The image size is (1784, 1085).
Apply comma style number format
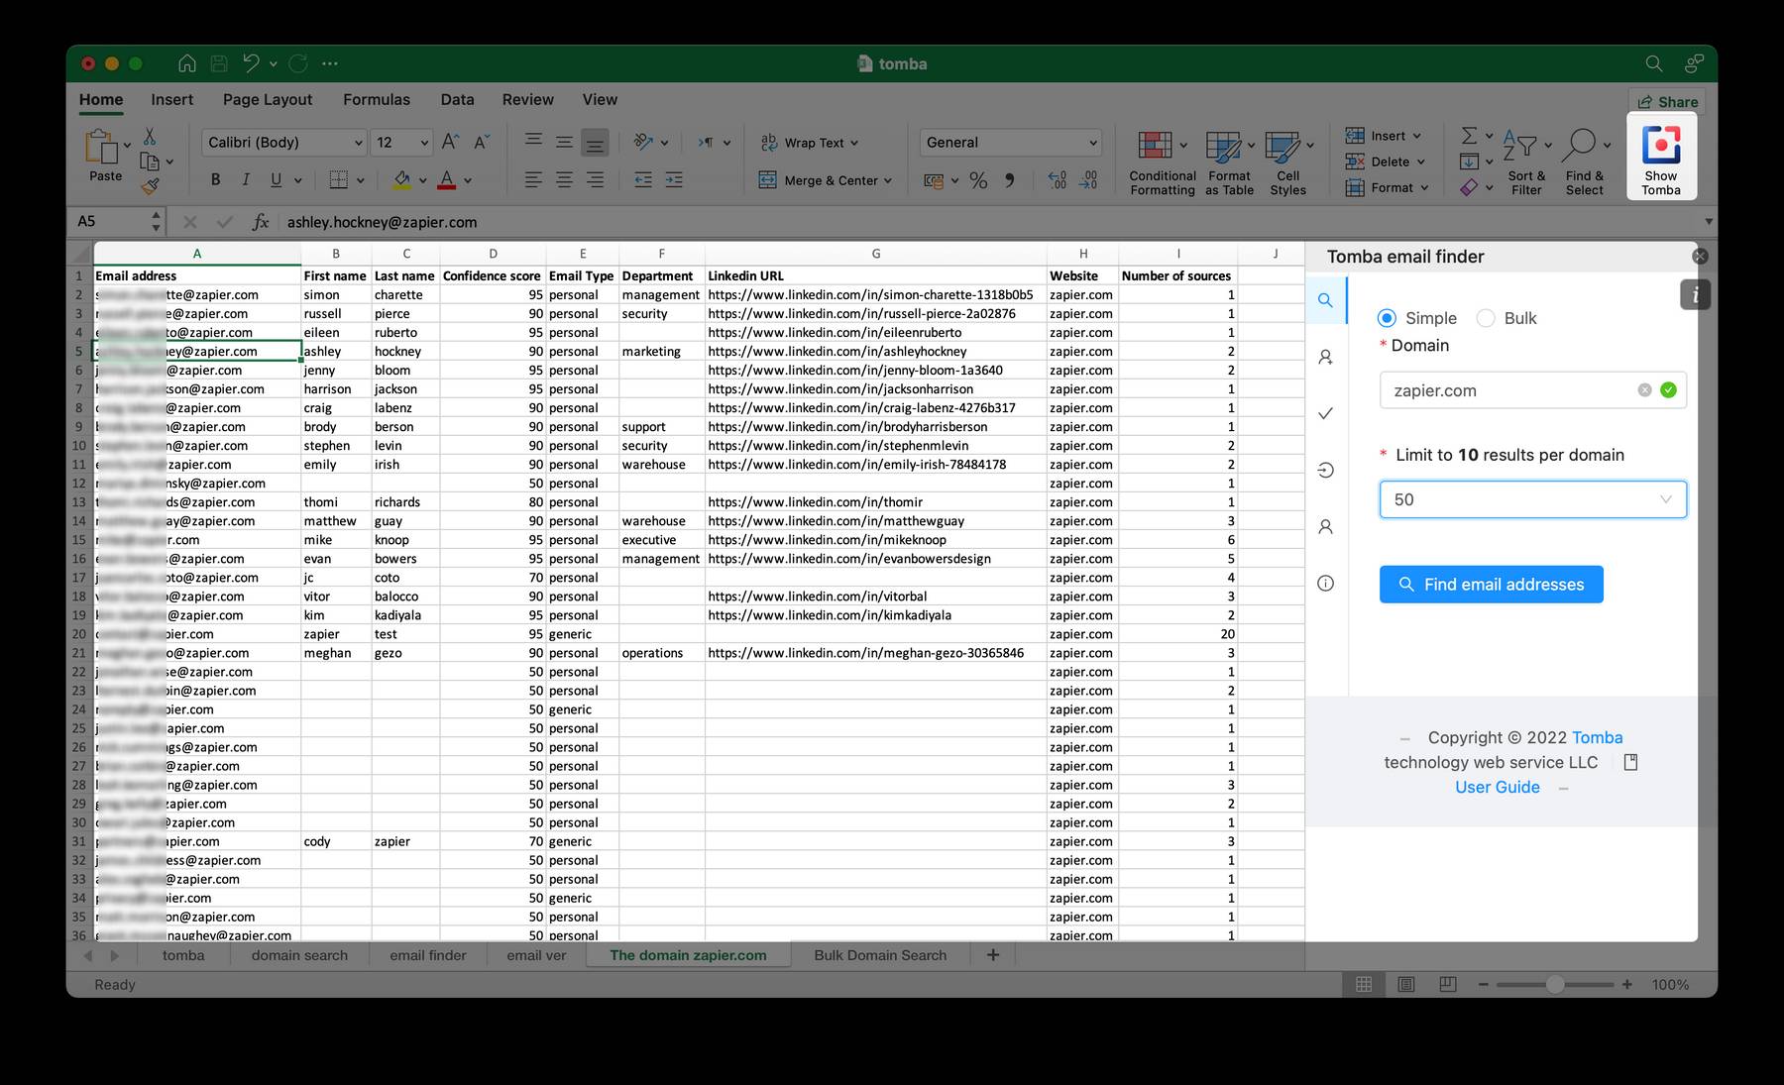click(x=1009, y=180)
